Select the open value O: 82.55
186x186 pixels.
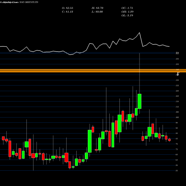(67, 8)
